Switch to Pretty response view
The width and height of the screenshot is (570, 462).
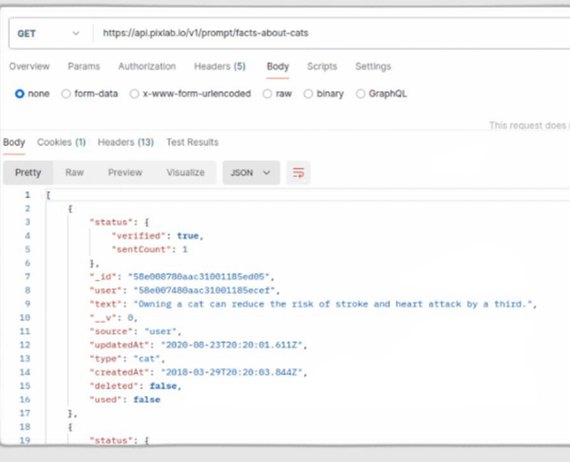(28, 173)
